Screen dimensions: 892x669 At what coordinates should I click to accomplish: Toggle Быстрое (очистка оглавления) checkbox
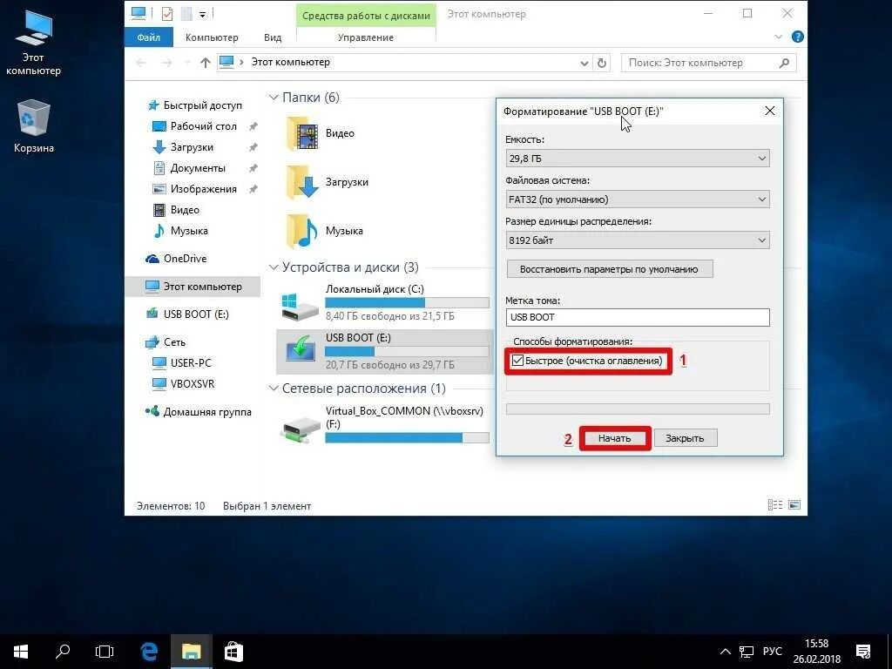pyautogui.click(x=517, y=361)
